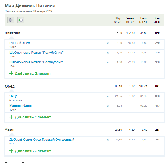Click Ржаной Хлеб carbs 48,30
Screen dimensions: 167x163
point(131,43)
